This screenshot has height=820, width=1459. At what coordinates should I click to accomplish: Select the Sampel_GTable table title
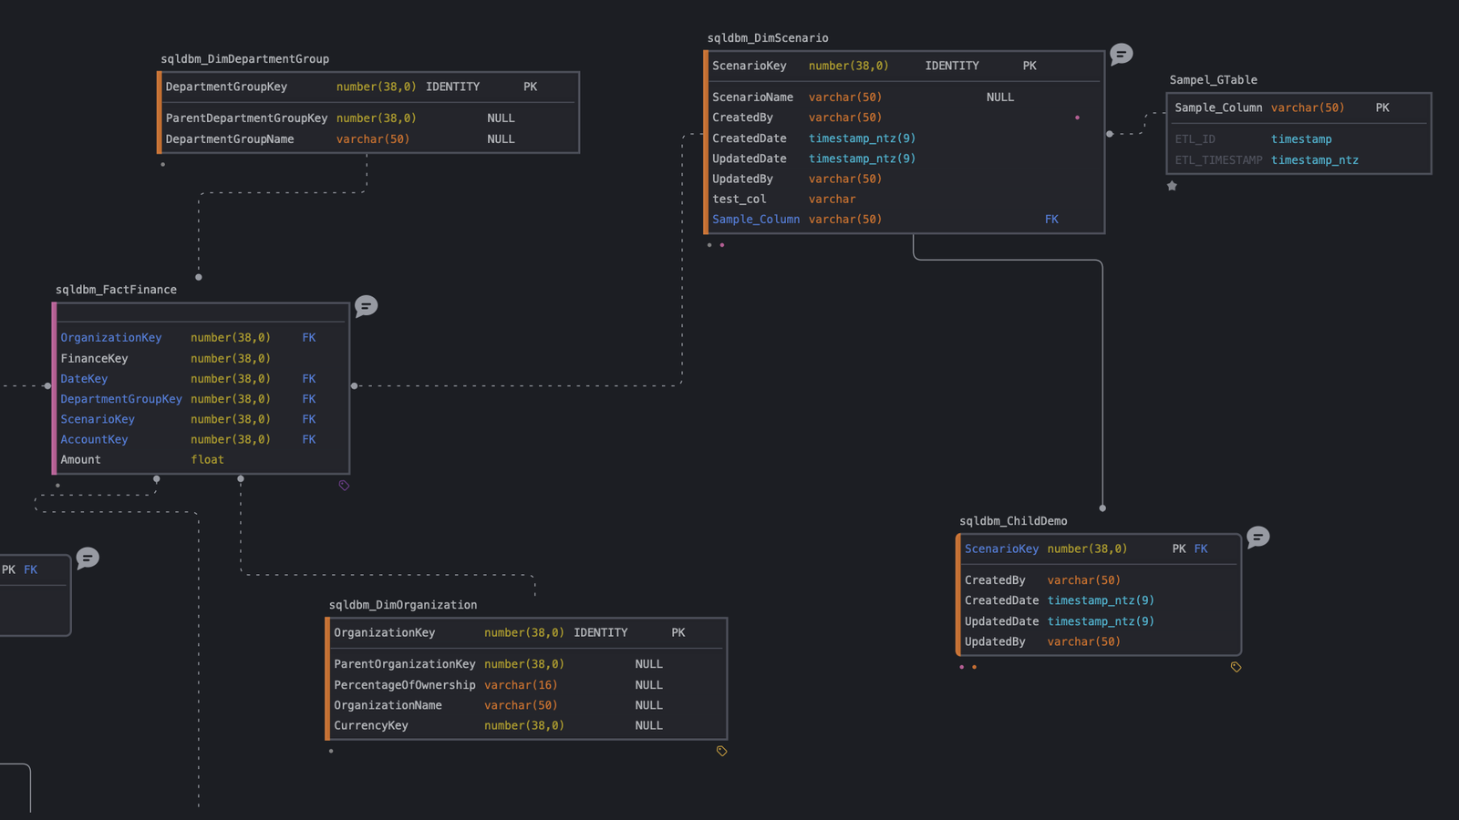coord(1213,80)
